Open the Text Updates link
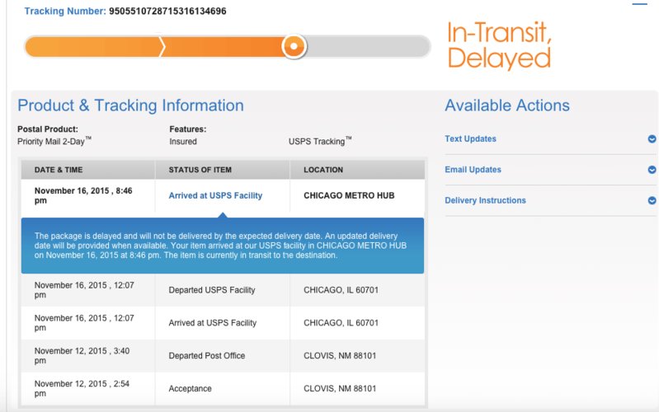This screenshot has height=412, width=659. pyautogui.click(x=470, y=138)
